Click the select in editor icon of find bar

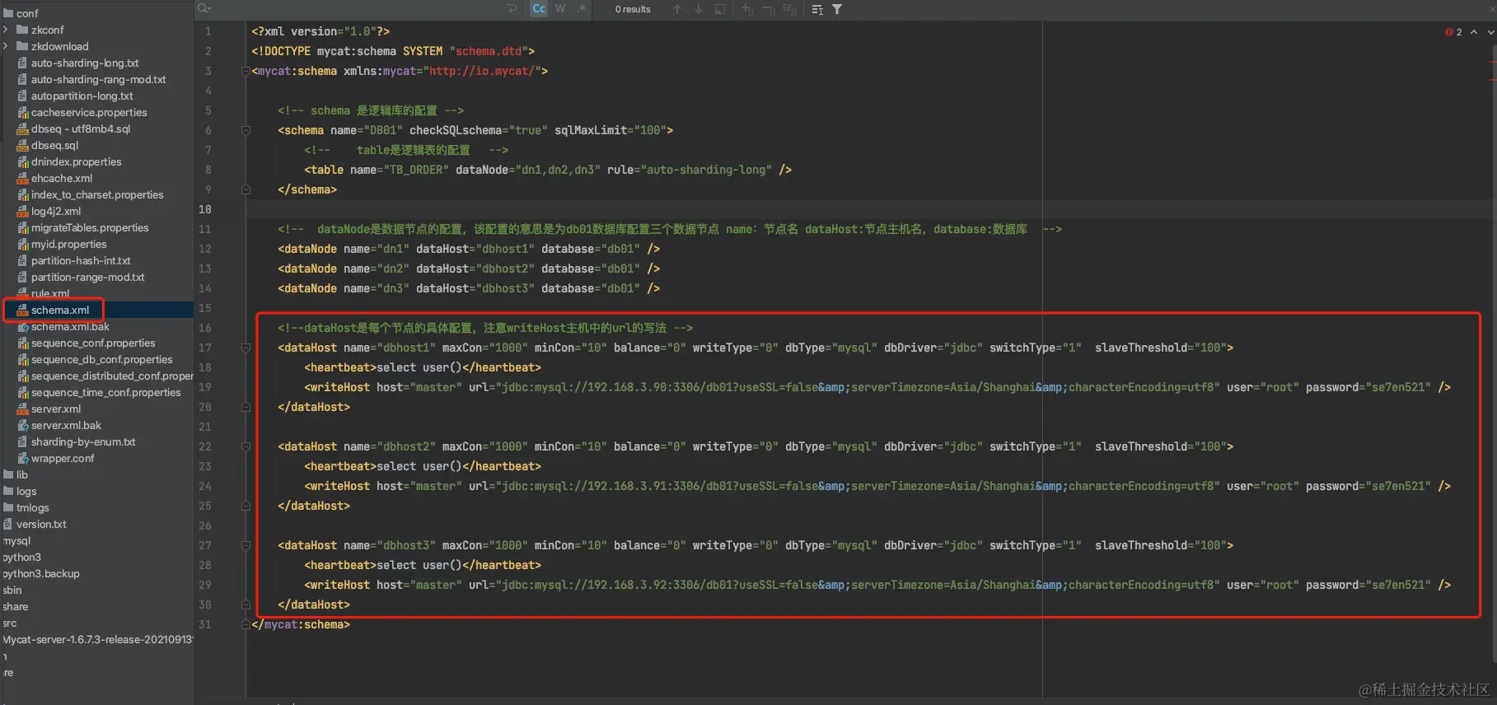click(720, 9)
